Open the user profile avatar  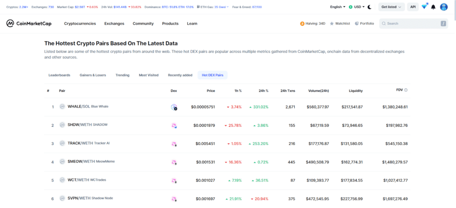[444, 7]
